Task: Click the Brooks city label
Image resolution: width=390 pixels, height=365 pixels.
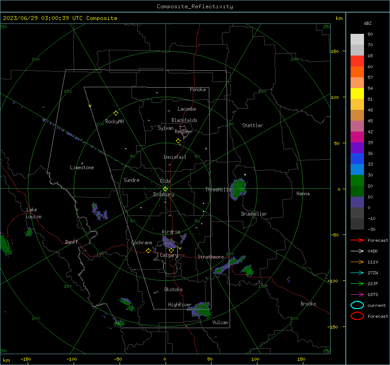Action: click(x=308, y=304)
